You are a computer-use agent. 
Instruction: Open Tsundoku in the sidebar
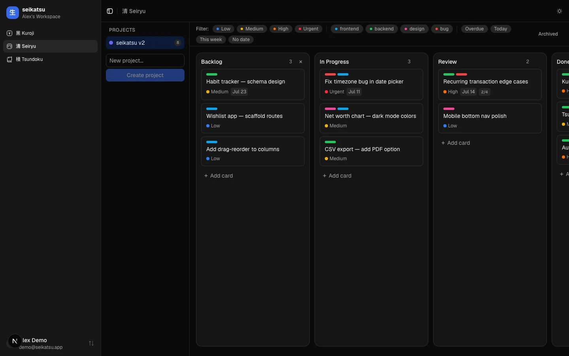[50, 59]
